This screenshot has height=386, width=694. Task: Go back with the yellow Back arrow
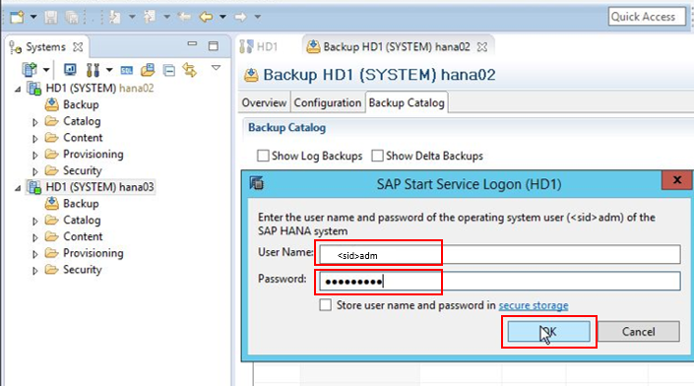pyautogui.click(x=206, y=18)
